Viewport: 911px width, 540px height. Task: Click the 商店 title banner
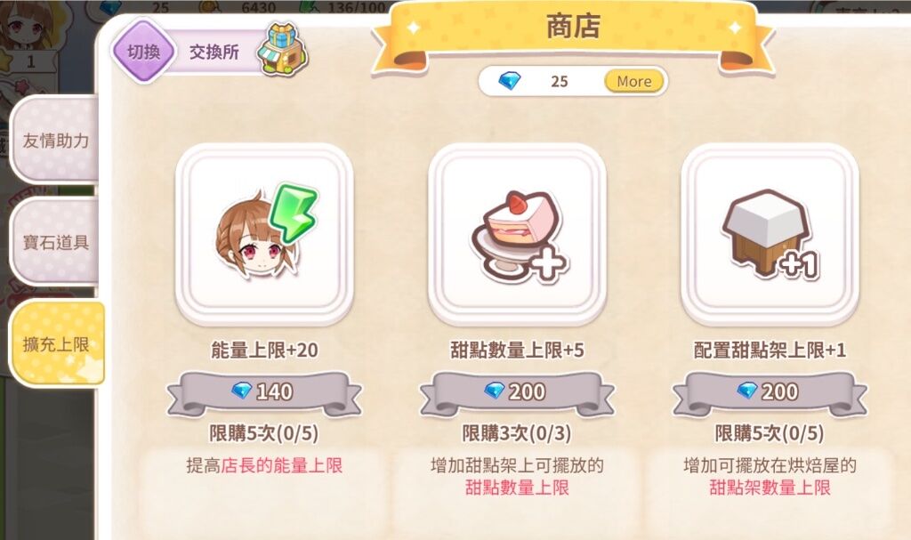(573, 36)
